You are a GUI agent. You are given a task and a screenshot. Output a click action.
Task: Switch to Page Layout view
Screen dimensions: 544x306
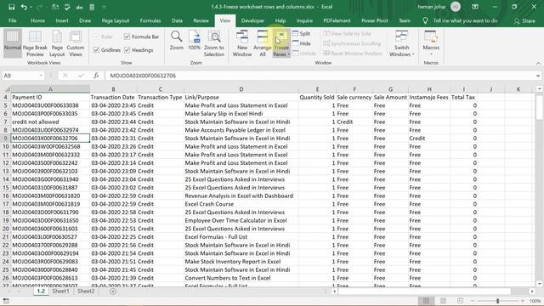[57, 43]
